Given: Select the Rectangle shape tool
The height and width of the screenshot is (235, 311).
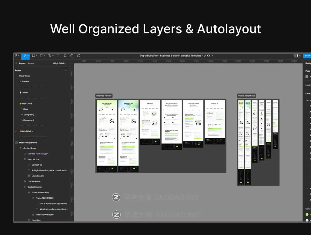Looking at the screenshot, I should [42, 55].
